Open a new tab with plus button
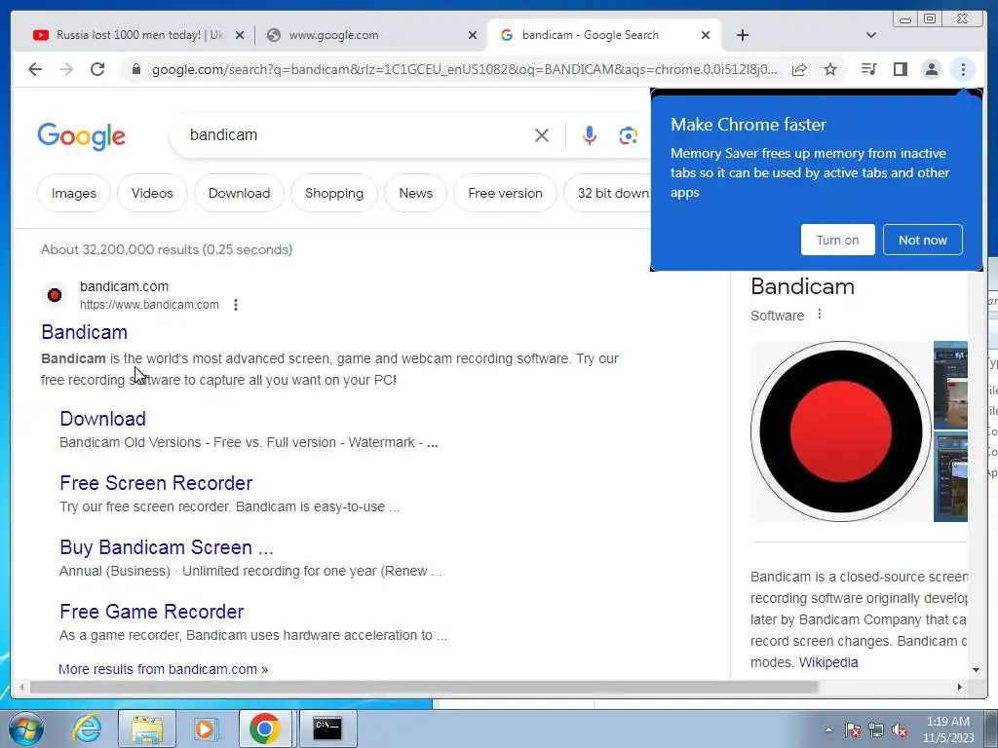The image size is (998, 748). (x=742, y=35)
